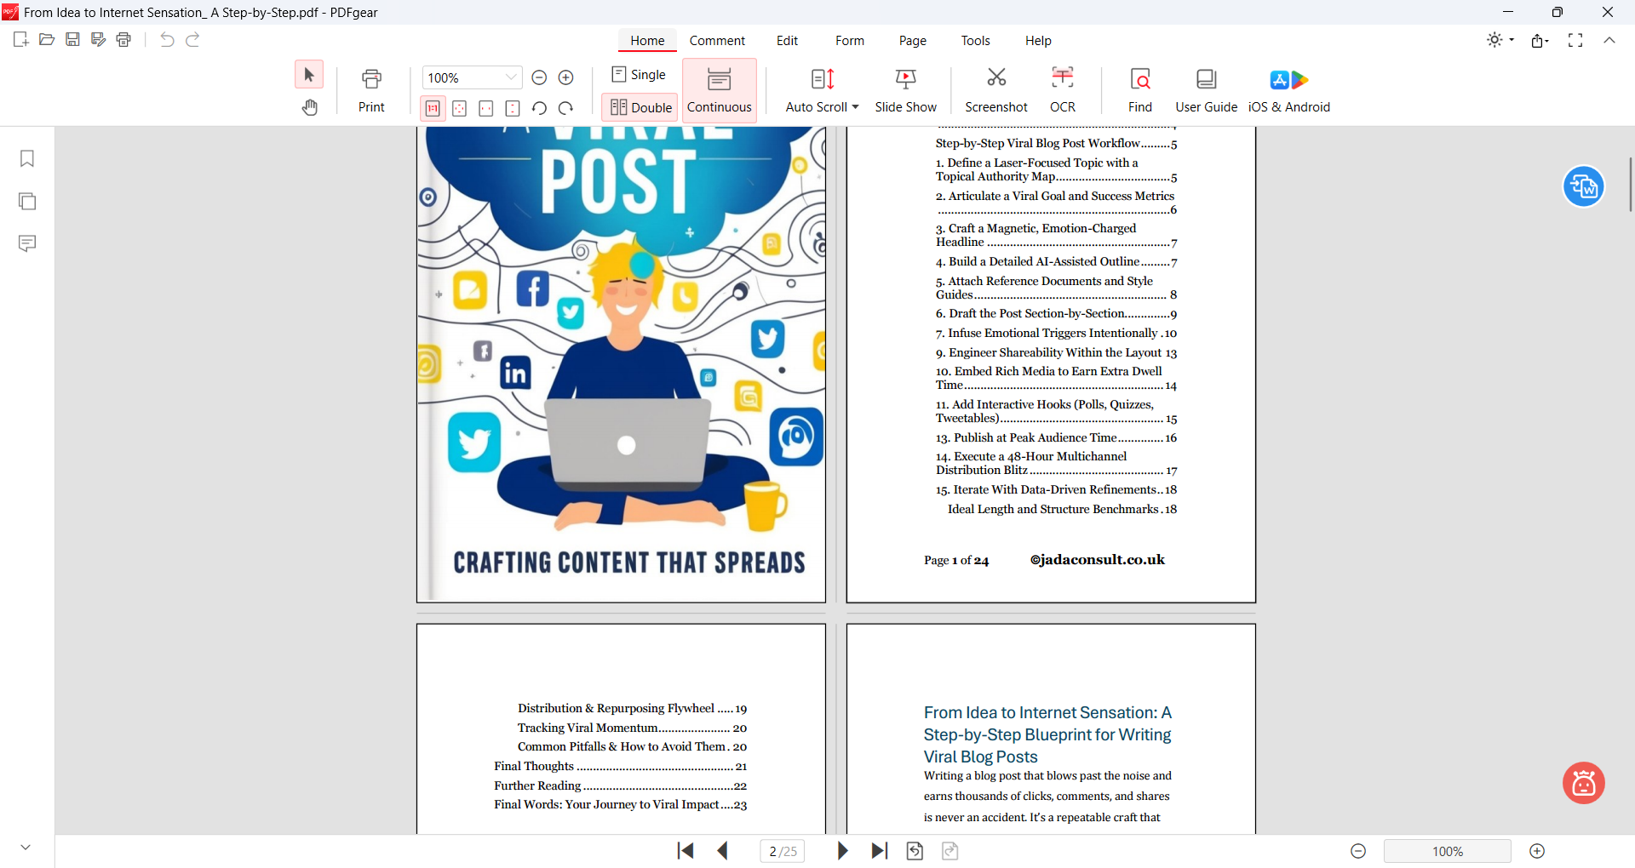Switch to the Tools tab

[975, 41]
